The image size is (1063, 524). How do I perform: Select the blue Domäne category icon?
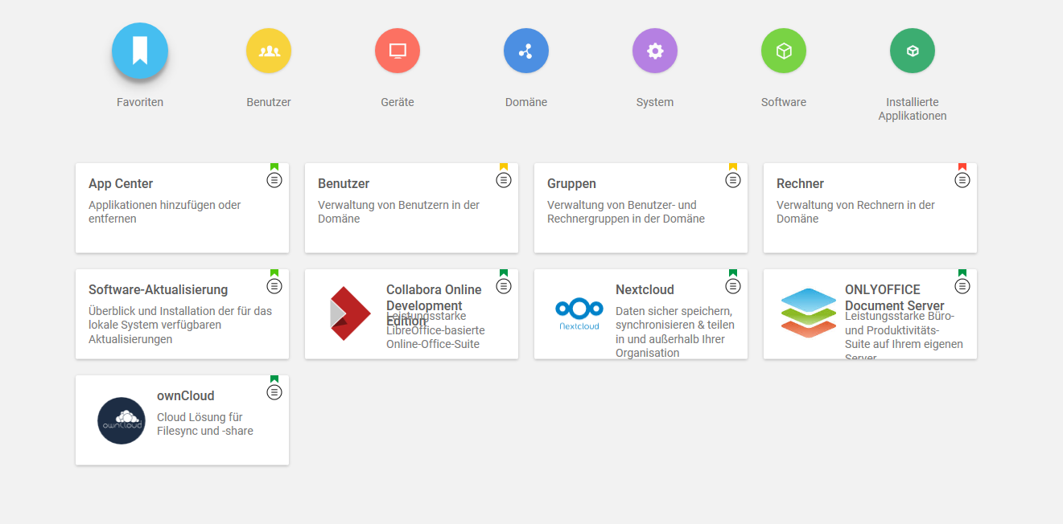coord(526,51)
